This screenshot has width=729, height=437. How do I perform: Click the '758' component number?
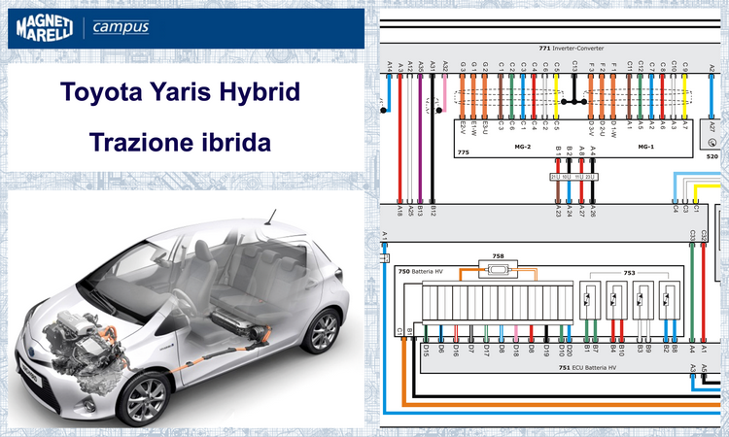pyautogui.click(x=498, y=256)
